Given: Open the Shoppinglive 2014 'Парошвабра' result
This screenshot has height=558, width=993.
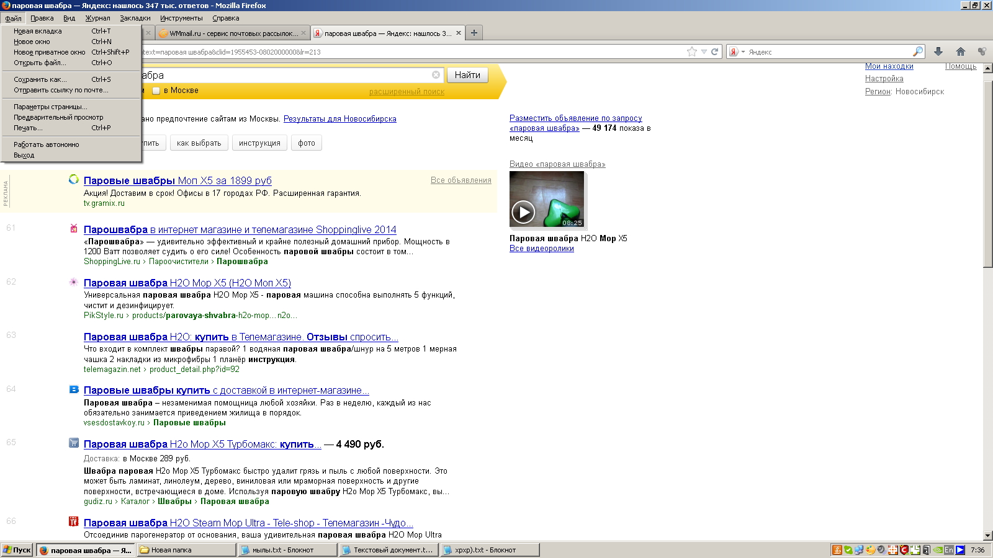Looking at the screenshot, I should pyautogui.click(x=240, y=229).
